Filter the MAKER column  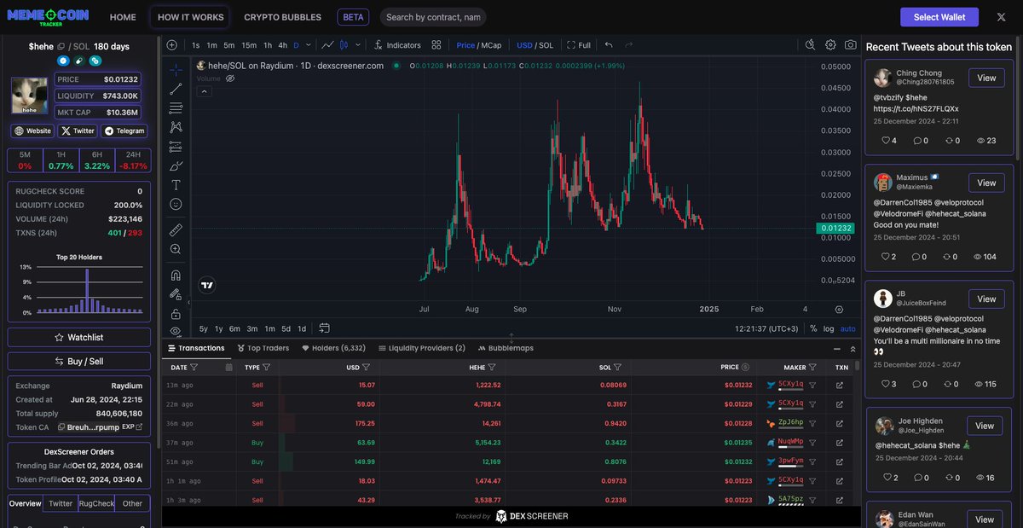tap(812, 368)
